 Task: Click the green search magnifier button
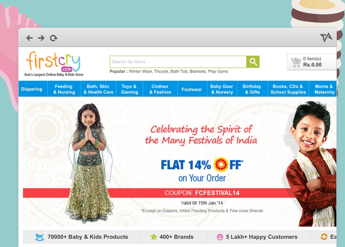pos(253,62)
